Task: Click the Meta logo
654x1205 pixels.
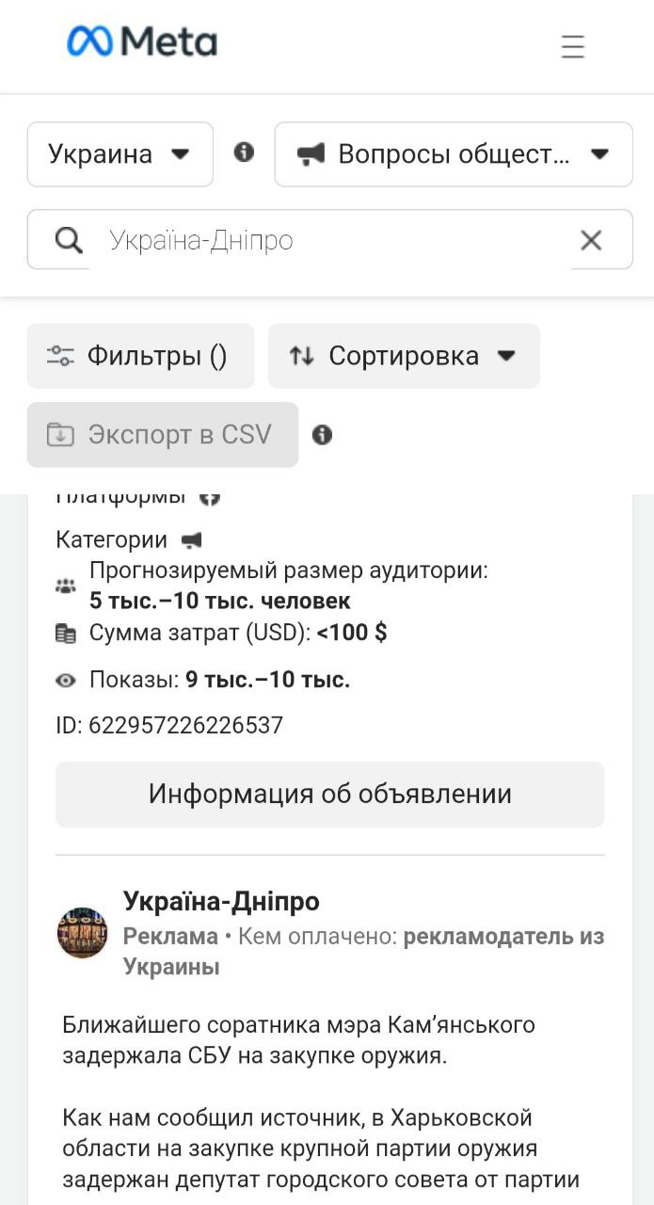Action: (142, 41)
